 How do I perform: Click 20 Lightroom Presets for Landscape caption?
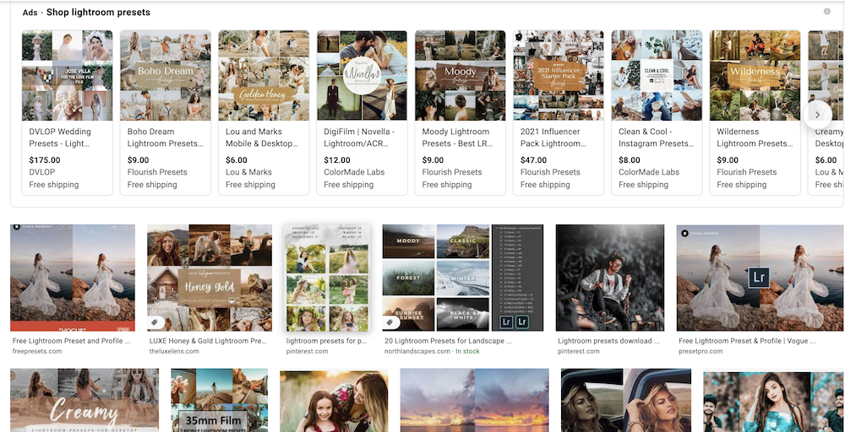448,341
